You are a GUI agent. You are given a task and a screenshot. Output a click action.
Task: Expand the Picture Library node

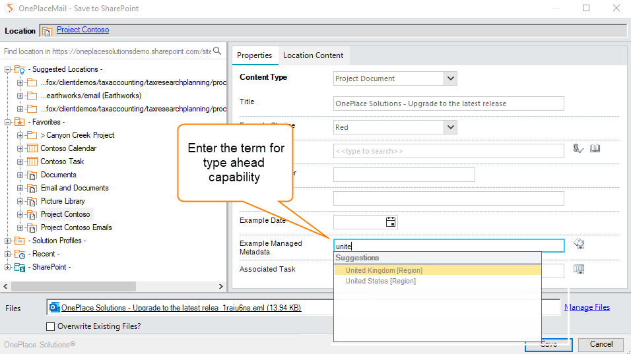[x=20, y=201]
